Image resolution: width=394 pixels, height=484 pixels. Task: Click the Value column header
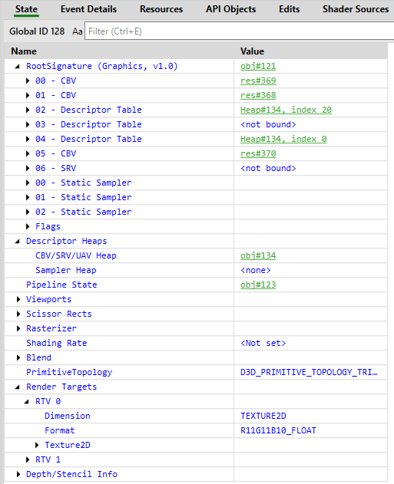[252, 51]
